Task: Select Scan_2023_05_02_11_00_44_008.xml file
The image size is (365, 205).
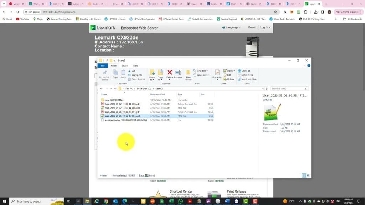Action: 122,108
